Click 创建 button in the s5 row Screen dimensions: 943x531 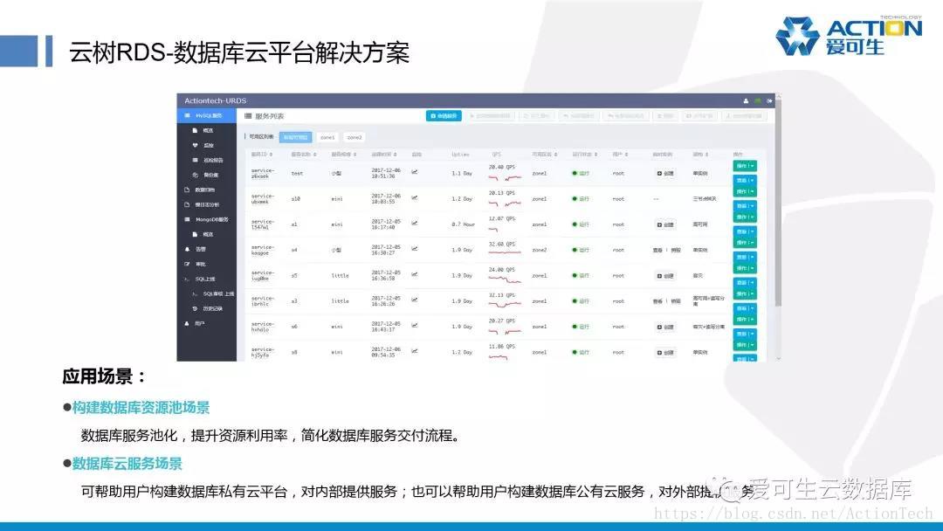point(665,275)
